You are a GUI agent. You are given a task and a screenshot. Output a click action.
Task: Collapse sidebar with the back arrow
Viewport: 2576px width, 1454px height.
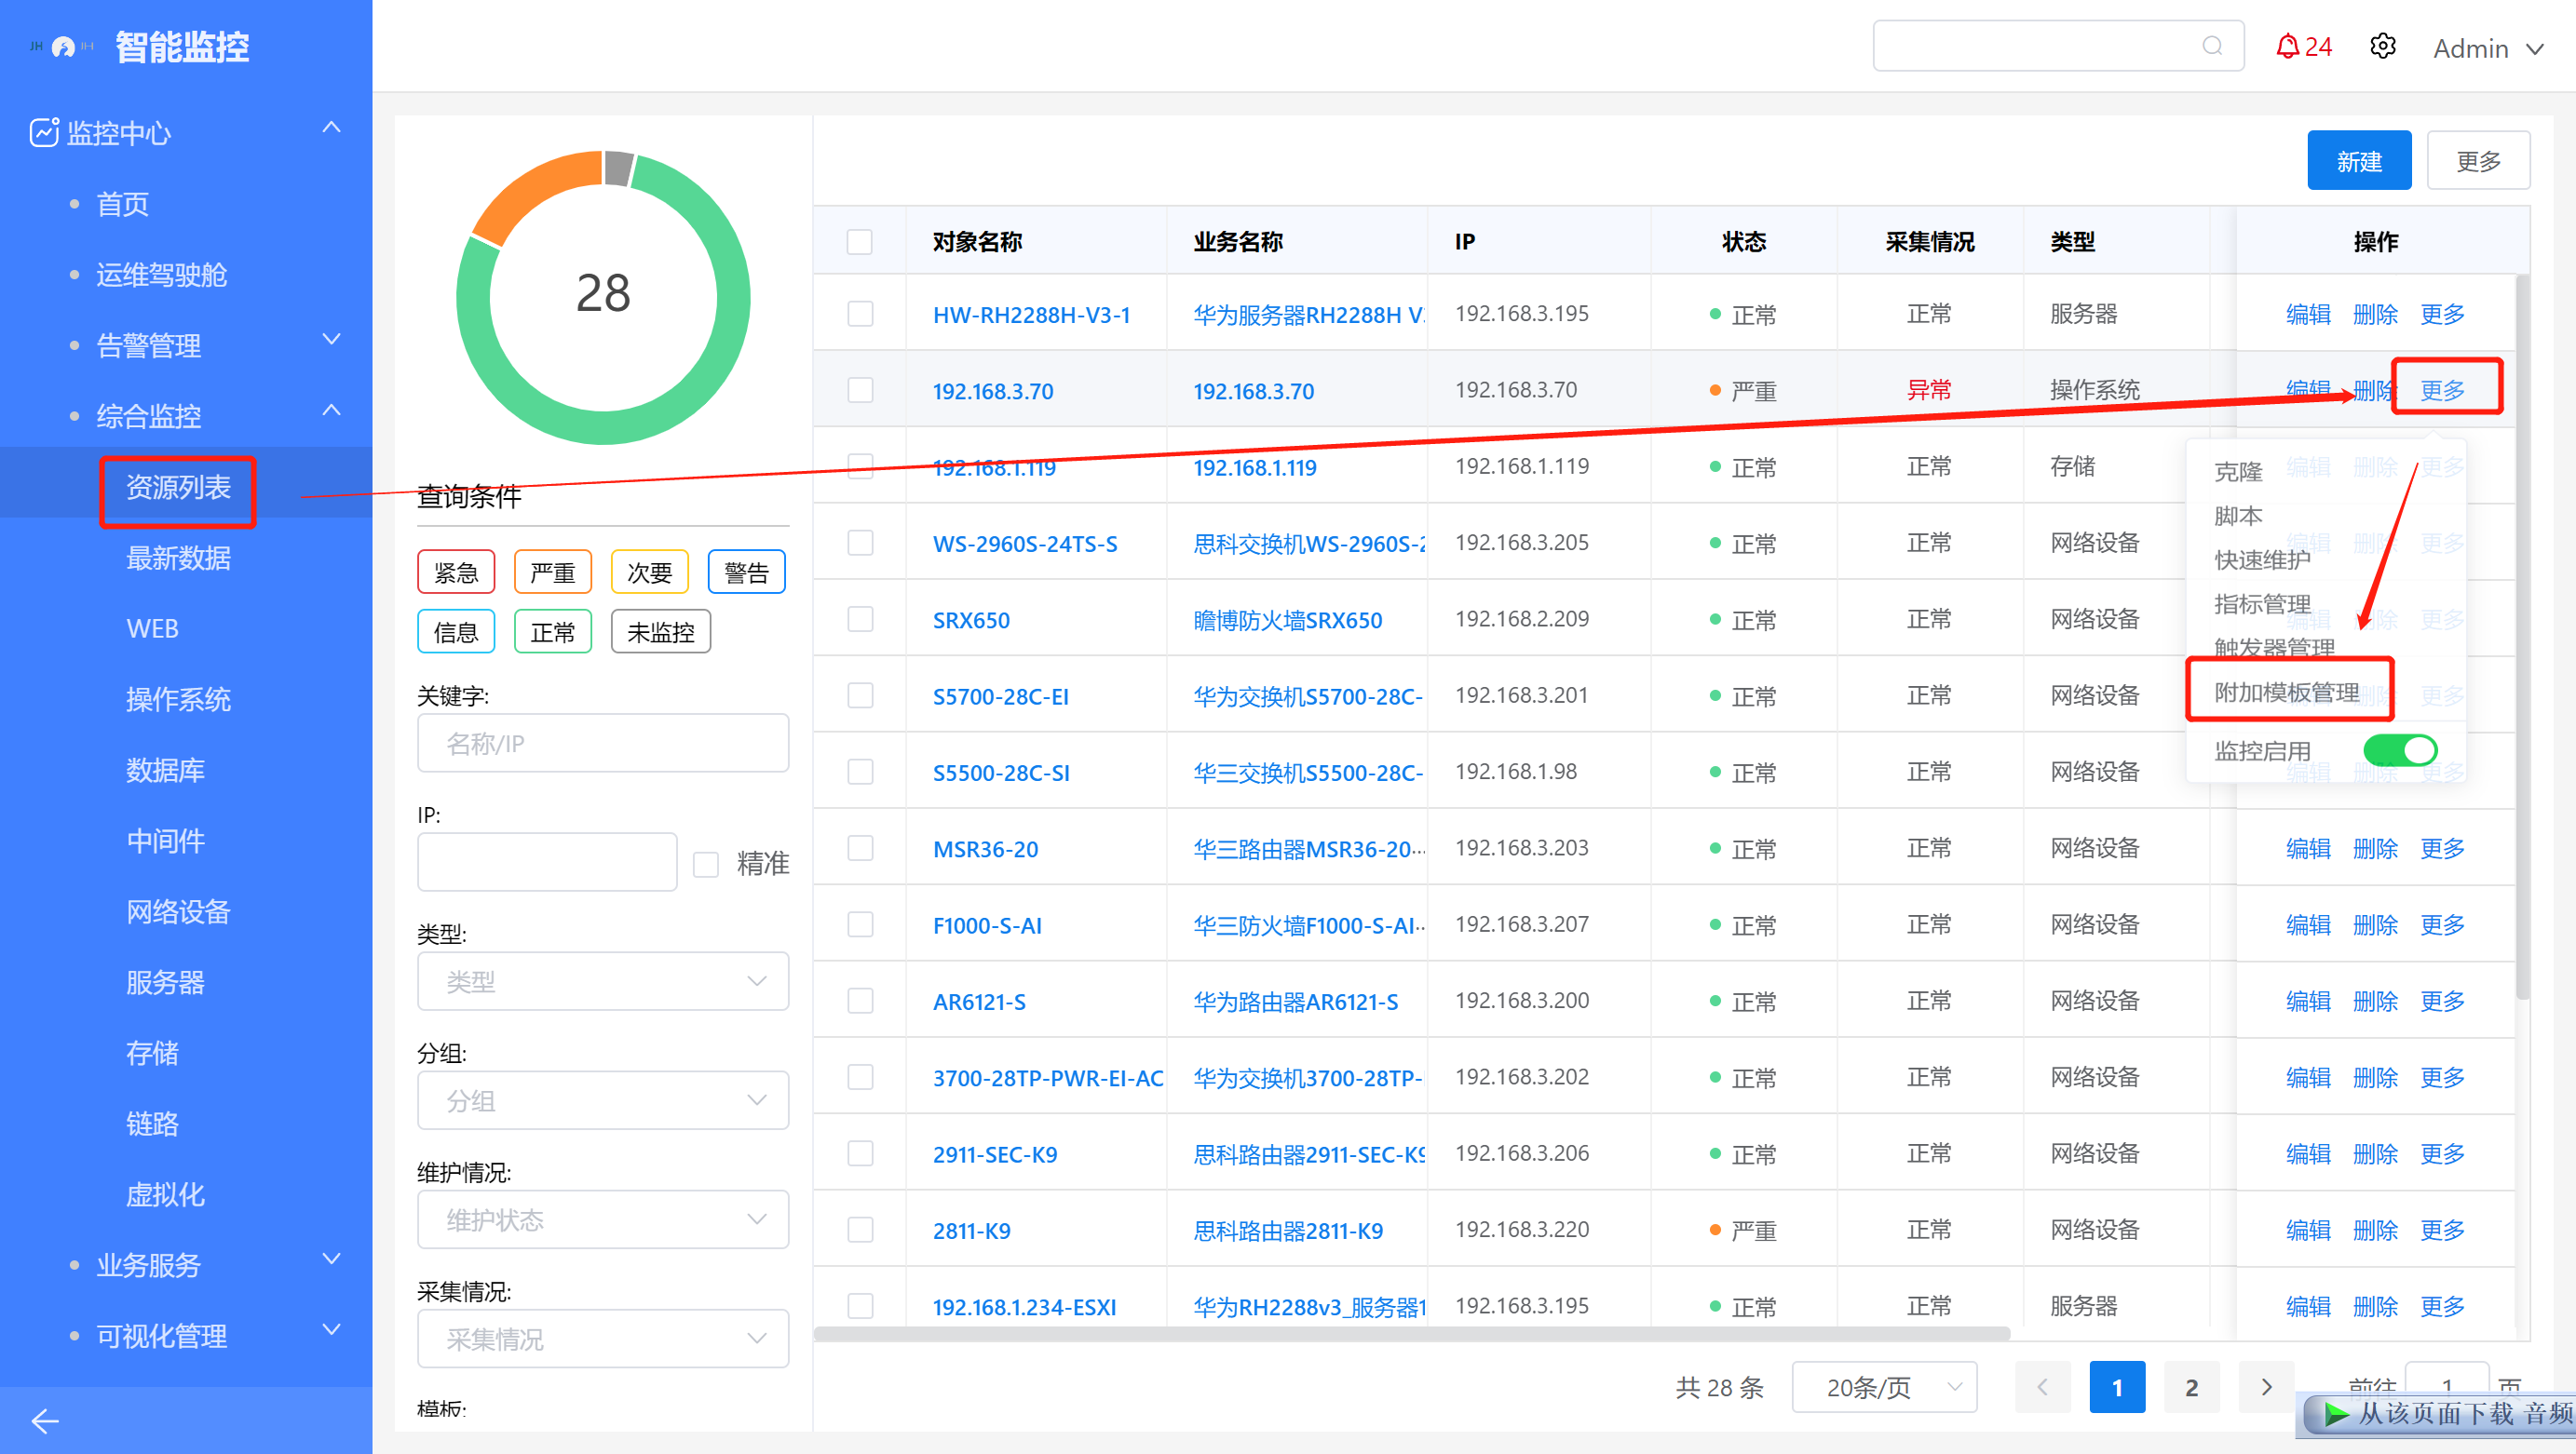(x=45, y=1420)
